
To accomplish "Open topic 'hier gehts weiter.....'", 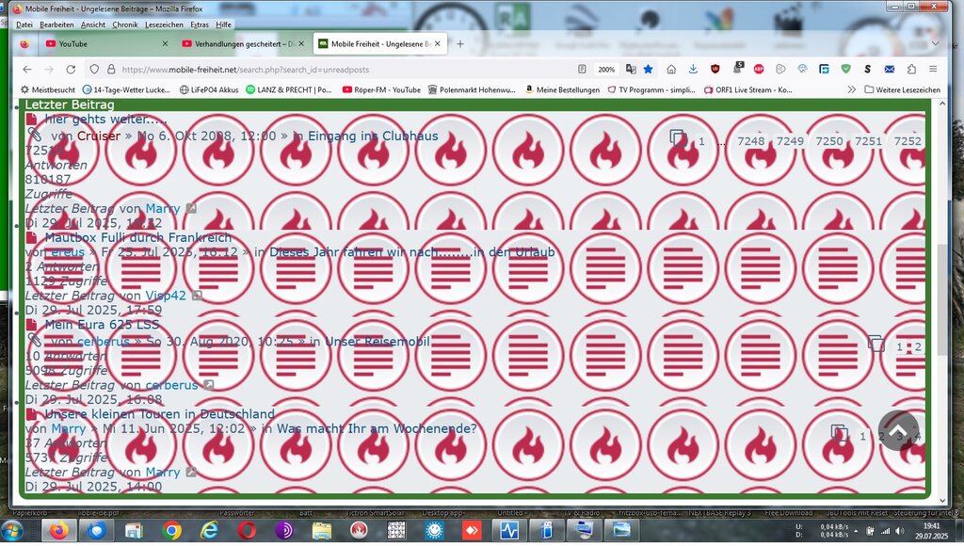I will 105,119.
